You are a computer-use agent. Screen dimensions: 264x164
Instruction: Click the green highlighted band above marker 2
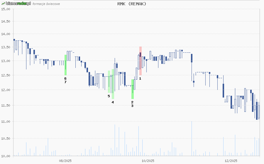coord(132,89)
